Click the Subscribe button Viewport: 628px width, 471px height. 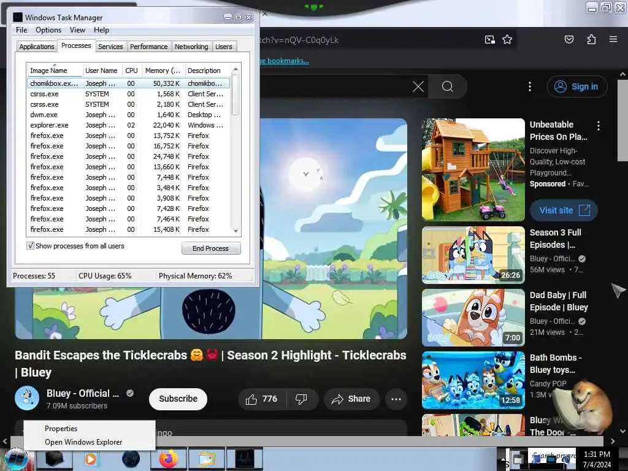click(178, 399)
